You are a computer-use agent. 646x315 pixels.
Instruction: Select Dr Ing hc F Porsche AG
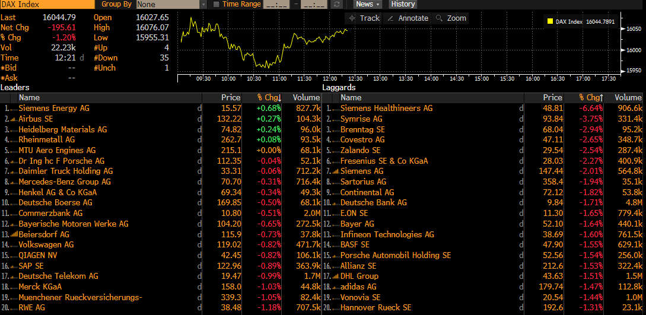pyautogui.click(x=161, y=161)
